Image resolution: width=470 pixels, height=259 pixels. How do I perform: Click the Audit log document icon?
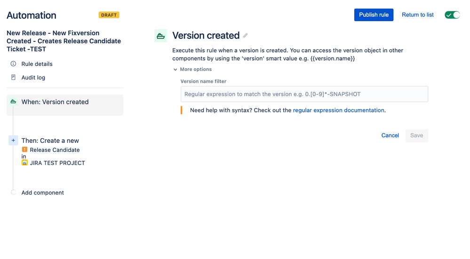pos(13,77)
